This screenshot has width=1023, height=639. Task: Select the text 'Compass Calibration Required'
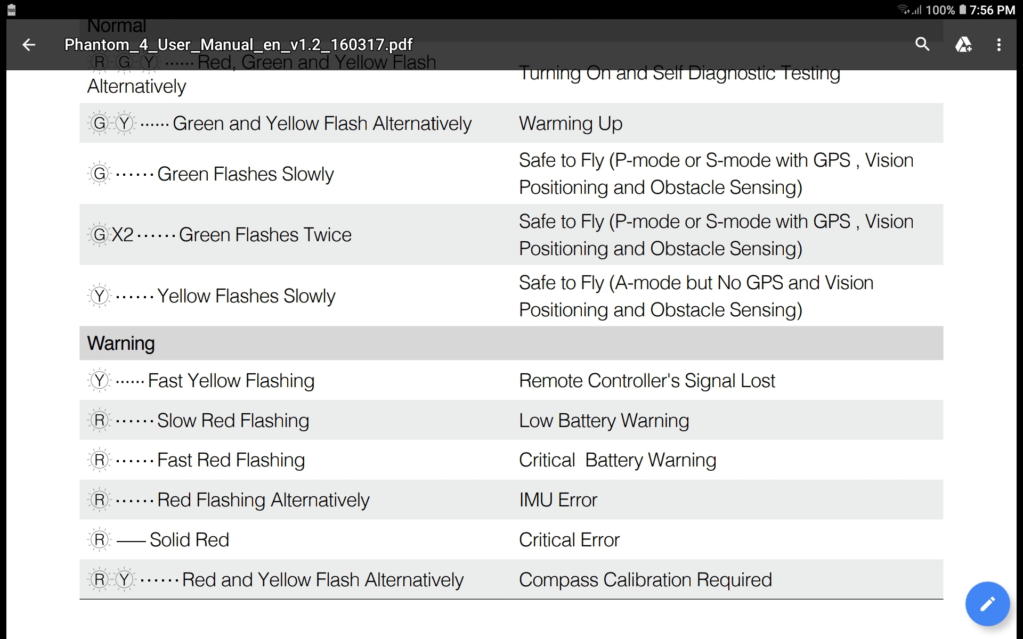(645, 580)
